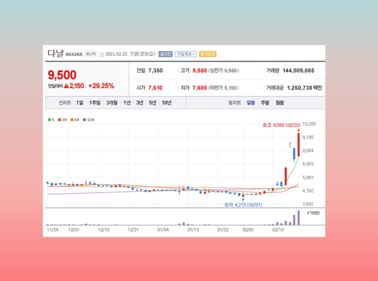Click the tall red 02/22 candlestick
This screenshot has width=378, height=281.
(x=299, y=145)
